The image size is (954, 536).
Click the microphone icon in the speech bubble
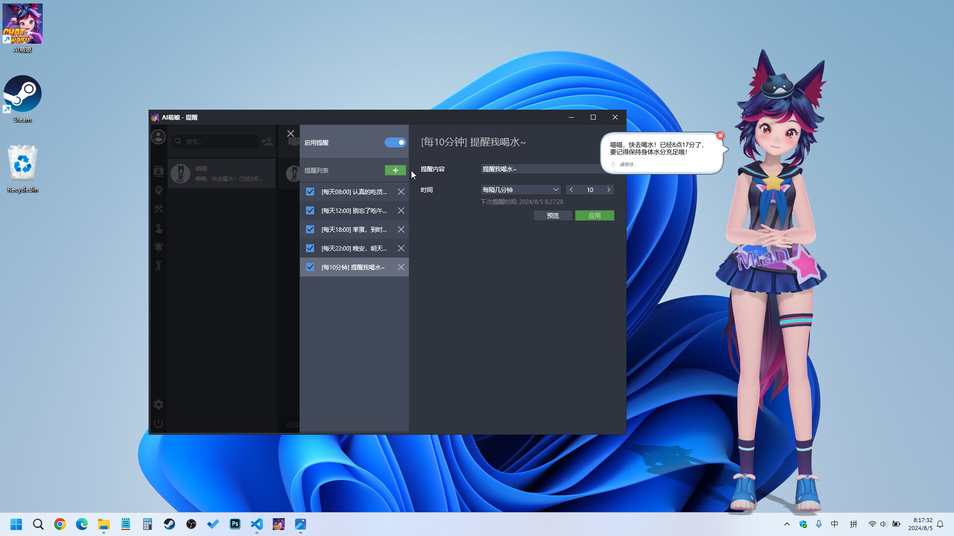pyautogui.click(x=613, y=164)
